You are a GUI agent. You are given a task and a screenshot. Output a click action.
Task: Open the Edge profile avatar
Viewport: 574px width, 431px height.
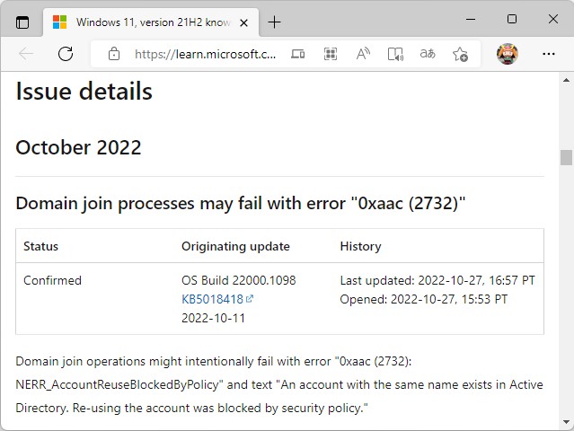click(508, 54)
